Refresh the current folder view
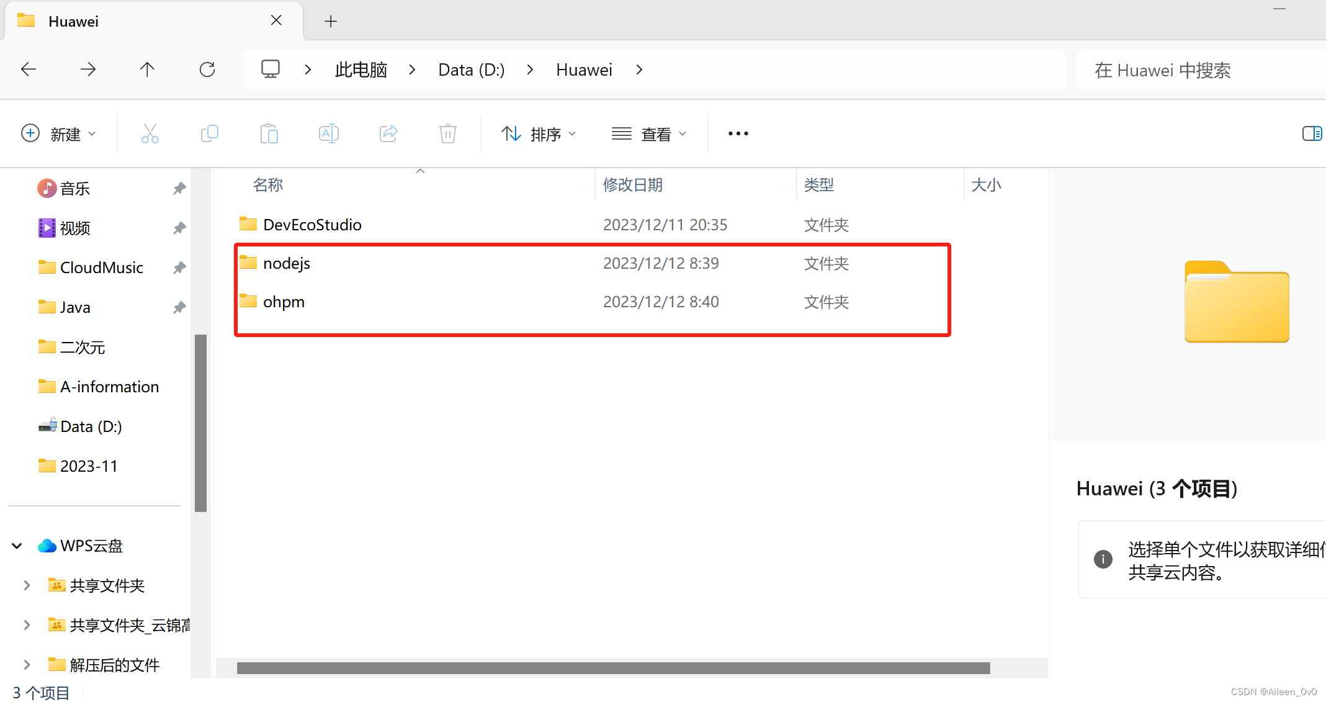This screenshot has width=1326, height=702. 207,70
